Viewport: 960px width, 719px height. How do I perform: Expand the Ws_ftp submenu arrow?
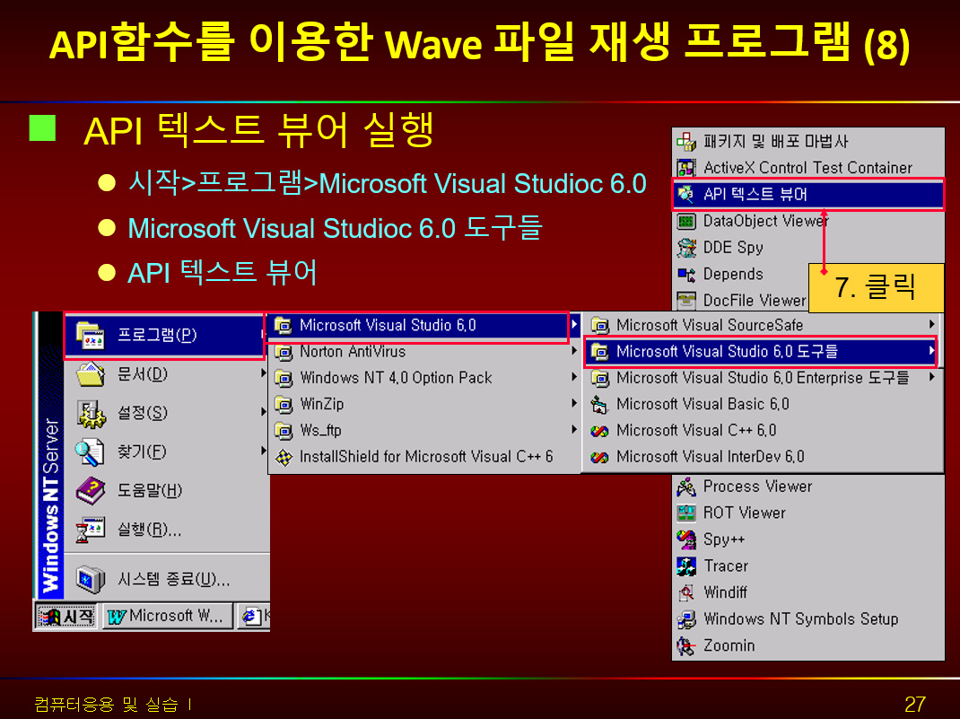click(573, 430)
